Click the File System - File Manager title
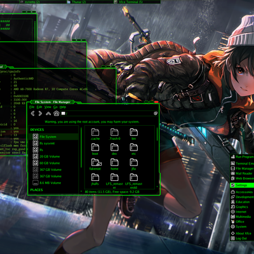The height and width of the screenshot is (254, 254). pos(53,102)
